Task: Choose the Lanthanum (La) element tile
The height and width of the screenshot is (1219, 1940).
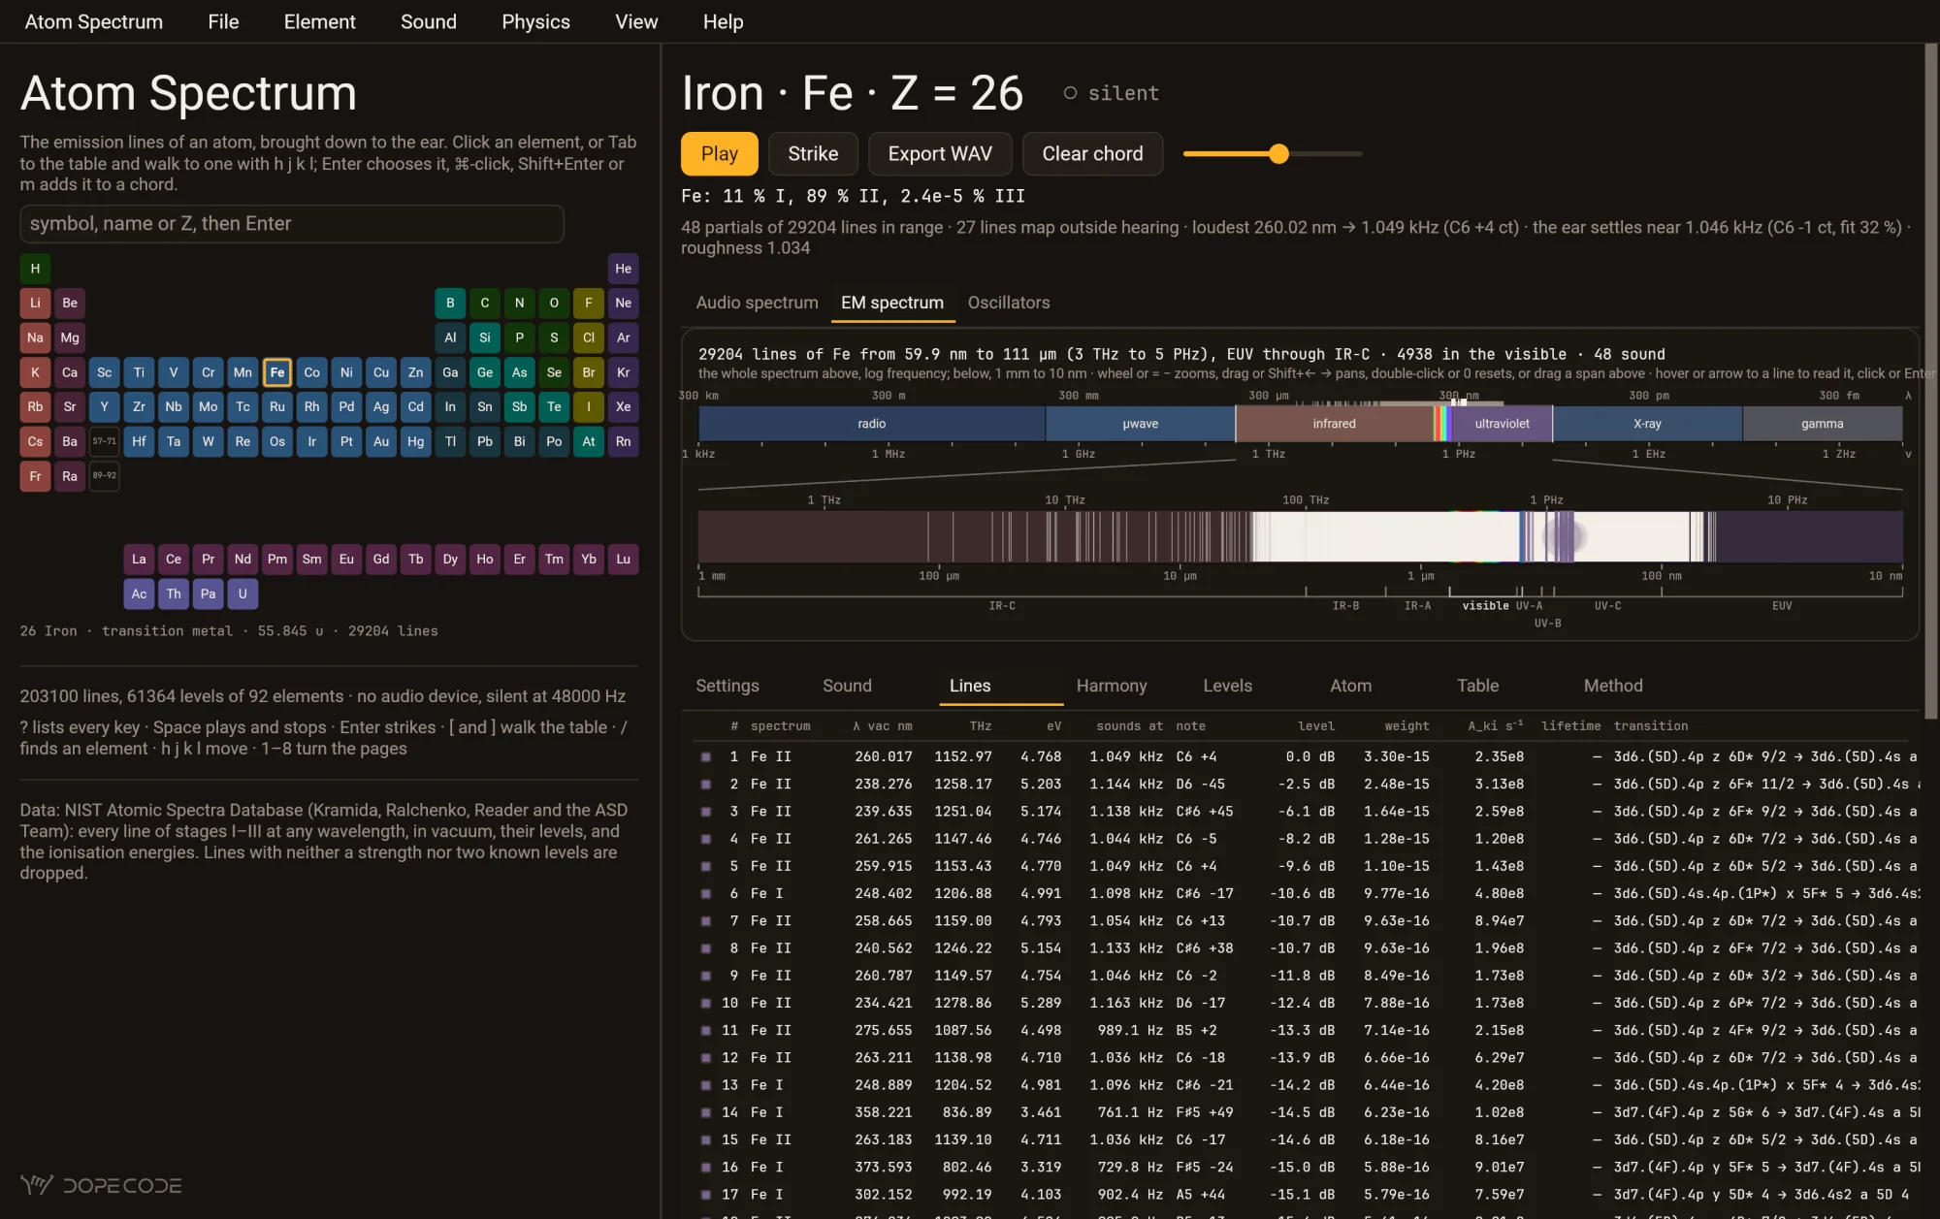Action: pyautogui.click(x=139, y=559)
